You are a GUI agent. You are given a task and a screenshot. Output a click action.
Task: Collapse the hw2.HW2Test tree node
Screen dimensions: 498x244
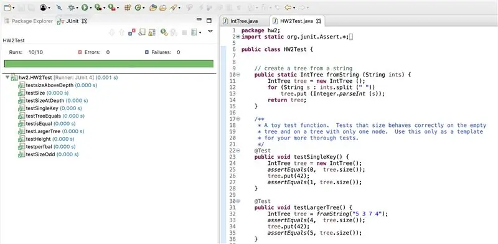(7, 78)
